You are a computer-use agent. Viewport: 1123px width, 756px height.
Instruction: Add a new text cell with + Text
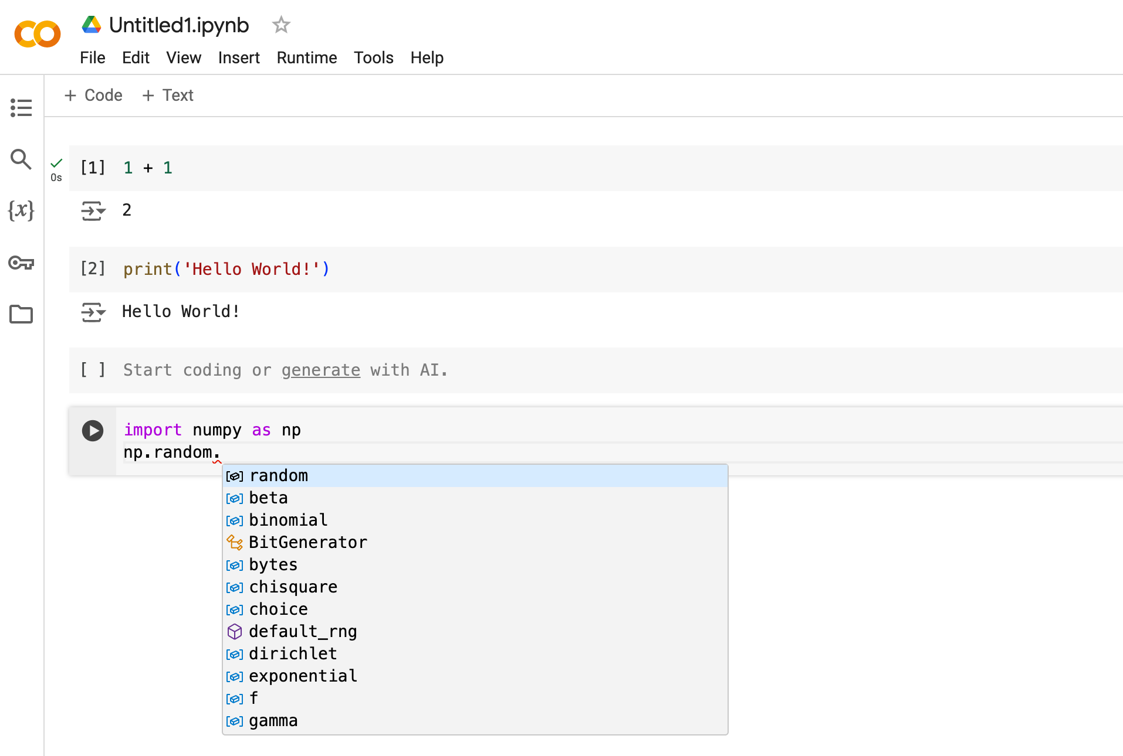pos(168,95)
